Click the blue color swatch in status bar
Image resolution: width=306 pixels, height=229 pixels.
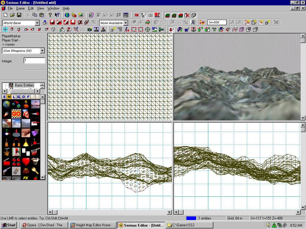coord(191,218)
